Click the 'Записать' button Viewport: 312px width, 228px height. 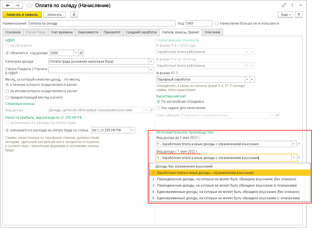pyautogui.click(x=54, y=15)
